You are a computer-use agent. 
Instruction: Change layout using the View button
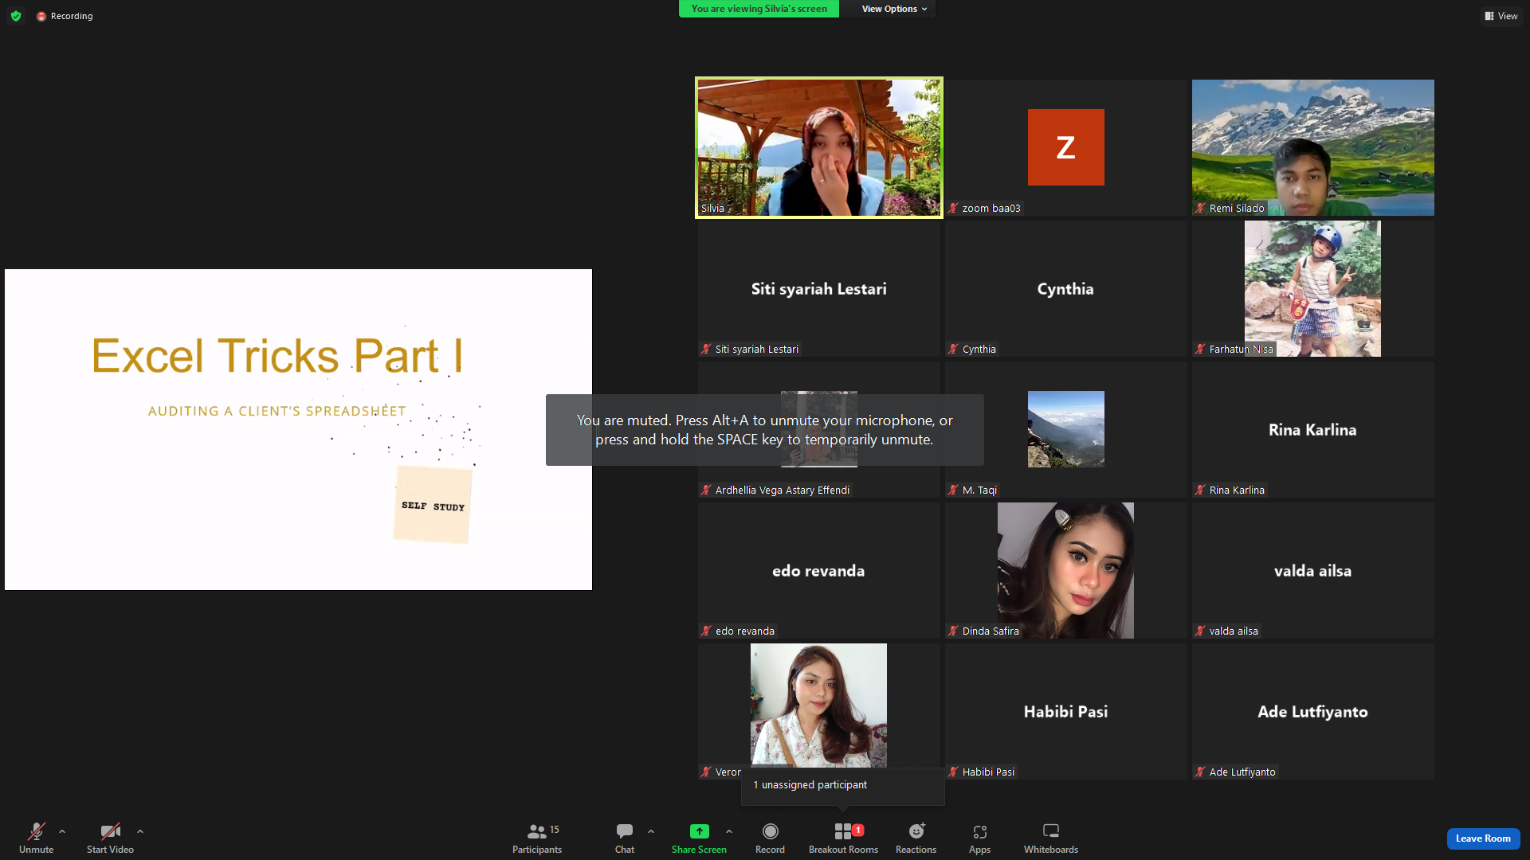pos(1501,16)
